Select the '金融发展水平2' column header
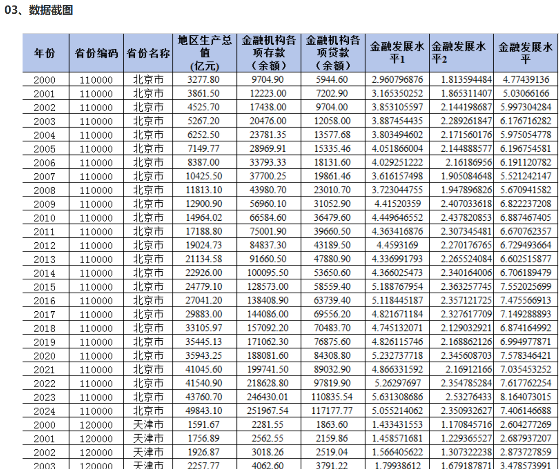Image resolution: width=559 pixels, height=469 pixels. (x=461, y=53)
